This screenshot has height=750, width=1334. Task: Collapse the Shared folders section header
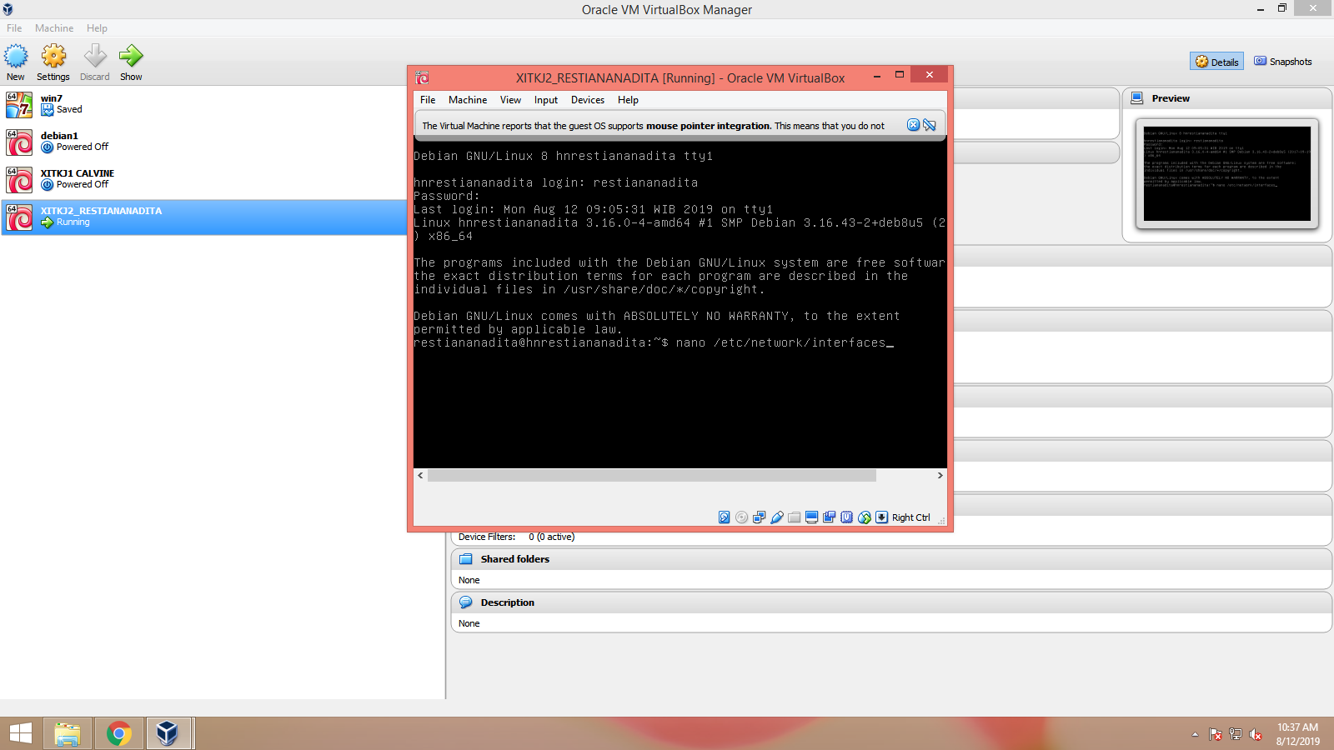(891, 559)
